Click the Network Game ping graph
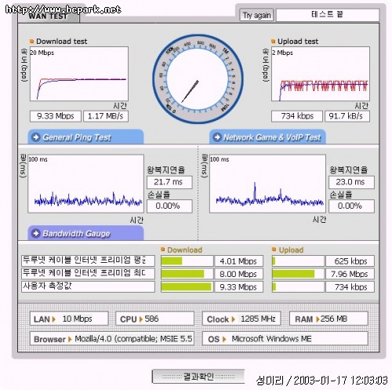The height and width of the screenshot is (390, 392). click(x=267, y=184)
